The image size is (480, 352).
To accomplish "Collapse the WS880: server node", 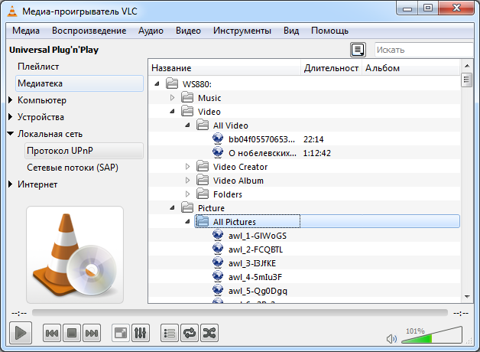I will [x=157, y=83].
